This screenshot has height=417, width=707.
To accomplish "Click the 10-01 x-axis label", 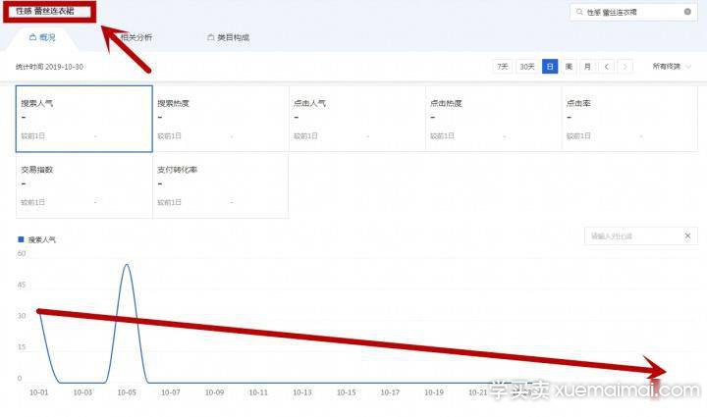I will click(38, 392).
